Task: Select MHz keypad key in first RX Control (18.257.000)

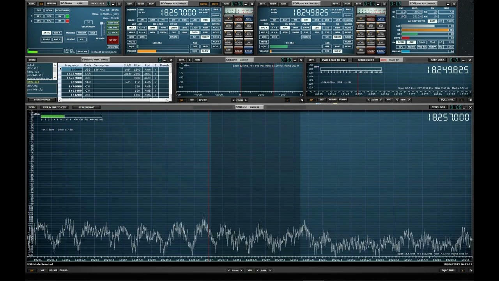Action: point(248,19)
